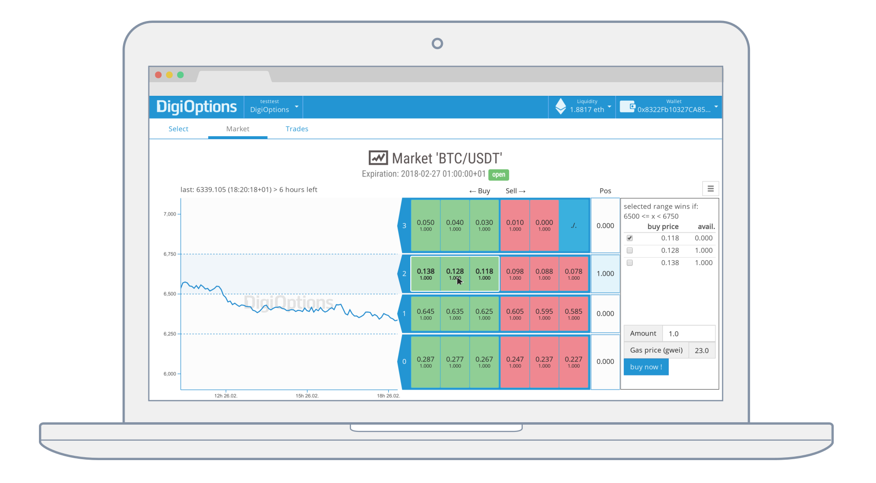Viewport: 876px width, 483px height.
Task: Click the Amount input field
Action: (x=689, y=334)
